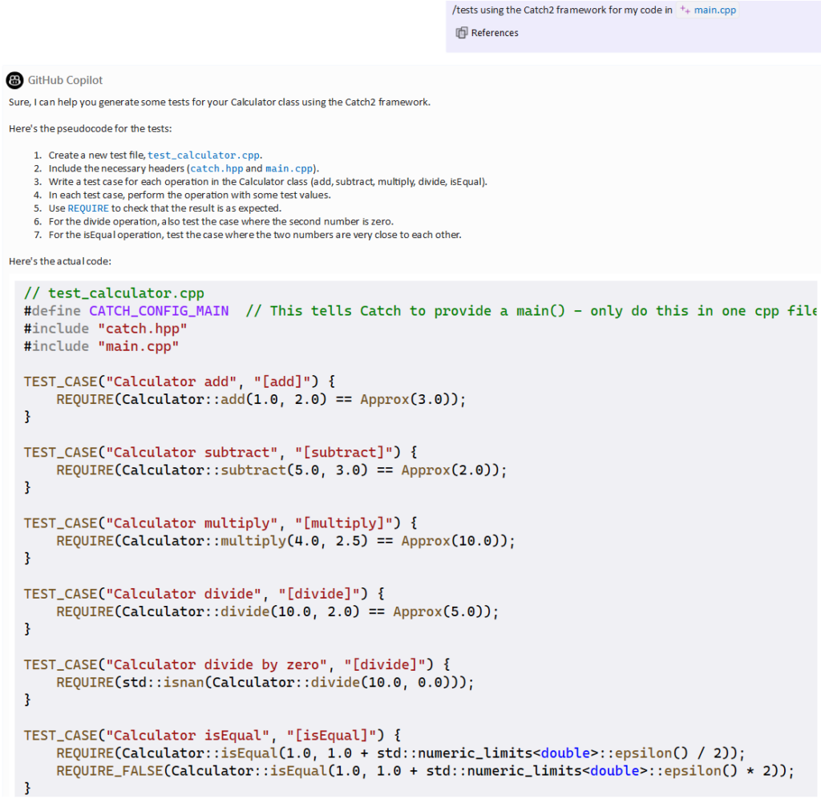Click the REQUIRE link in step 5
This screenshot has width=821, height=799.
coord(88,208)
